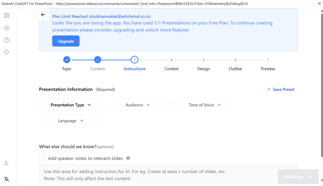Click the Save Preset link
Viewport: 323px width, 186px height.
click(281, 89)
